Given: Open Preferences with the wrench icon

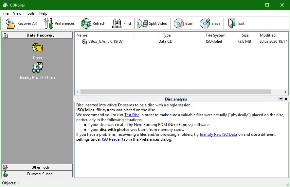Looking at the screenshot, I should [x=48, y=23].
